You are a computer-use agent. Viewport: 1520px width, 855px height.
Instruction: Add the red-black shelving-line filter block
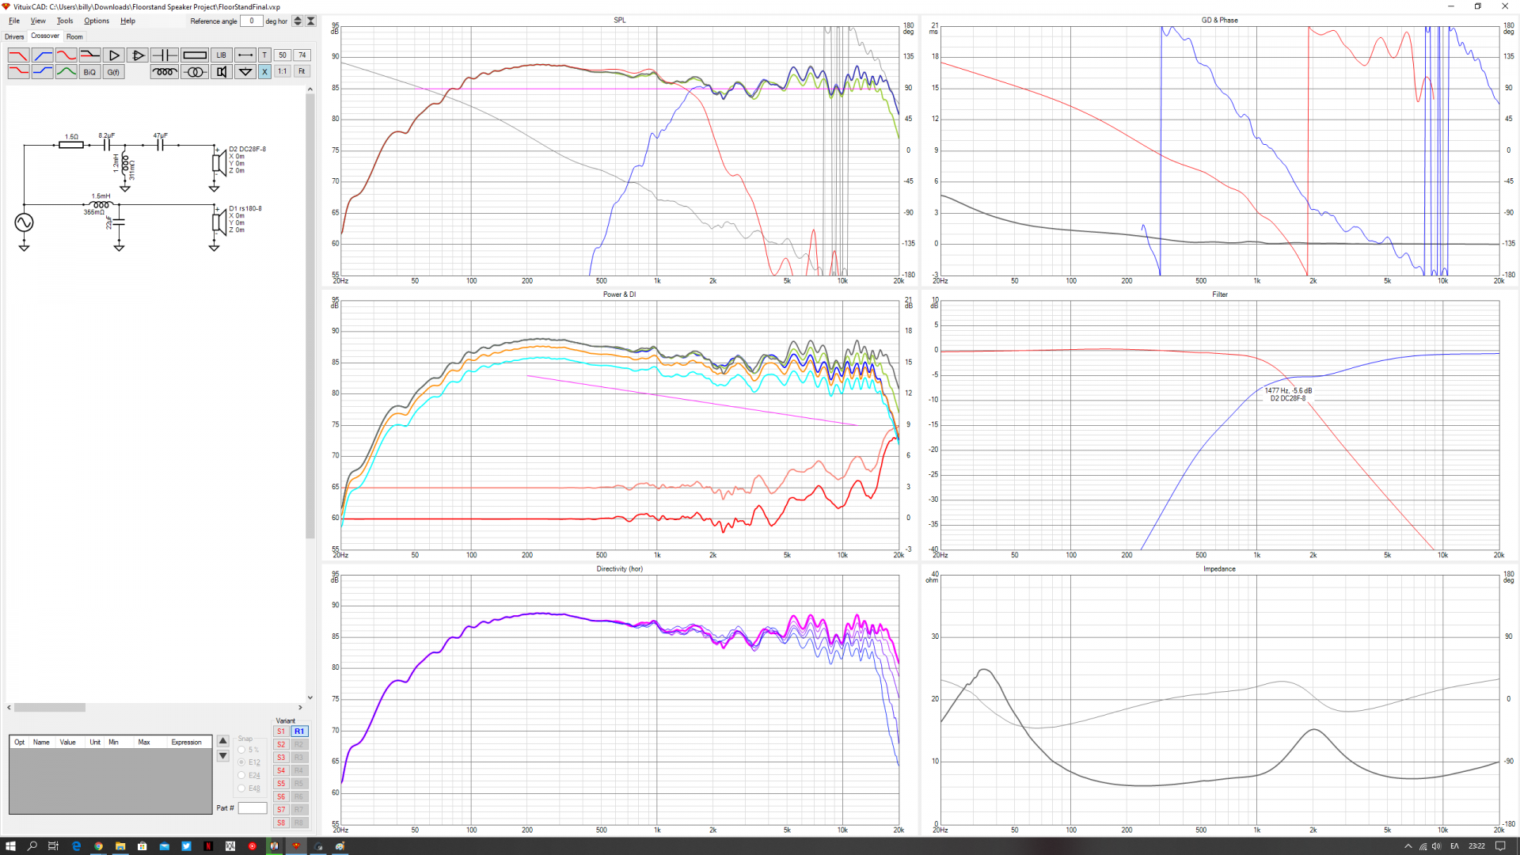click(90, 55)
